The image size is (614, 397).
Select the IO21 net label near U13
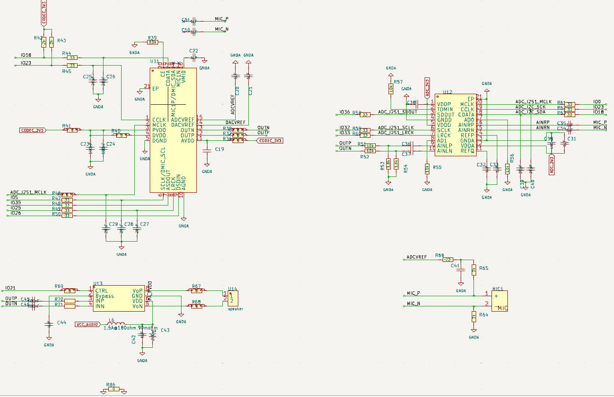10,288
